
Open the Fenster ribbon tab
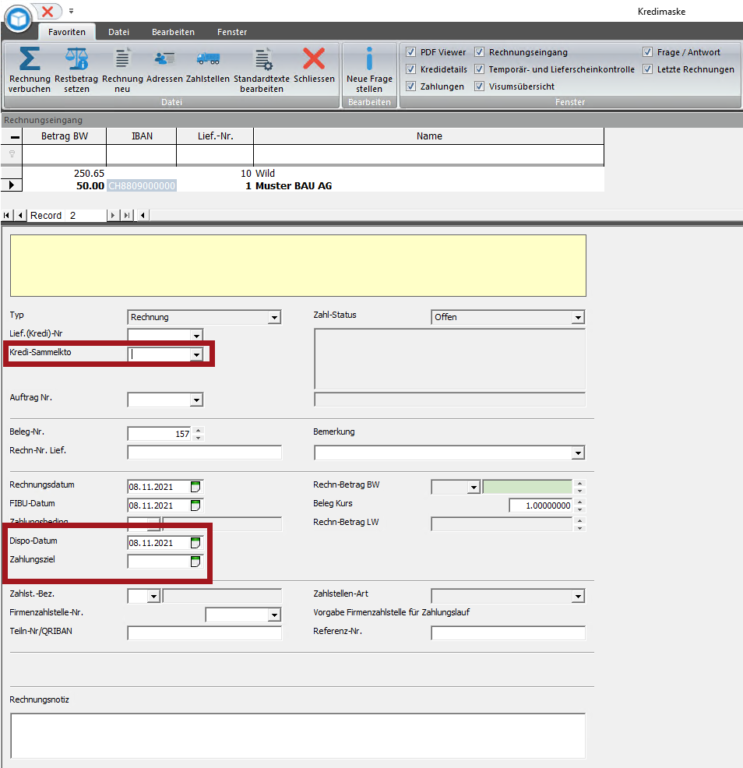232,32
